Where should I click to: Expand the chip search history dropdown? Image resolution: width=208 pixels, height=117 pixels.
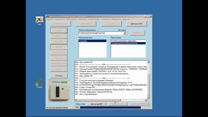(x=124, y=33)
